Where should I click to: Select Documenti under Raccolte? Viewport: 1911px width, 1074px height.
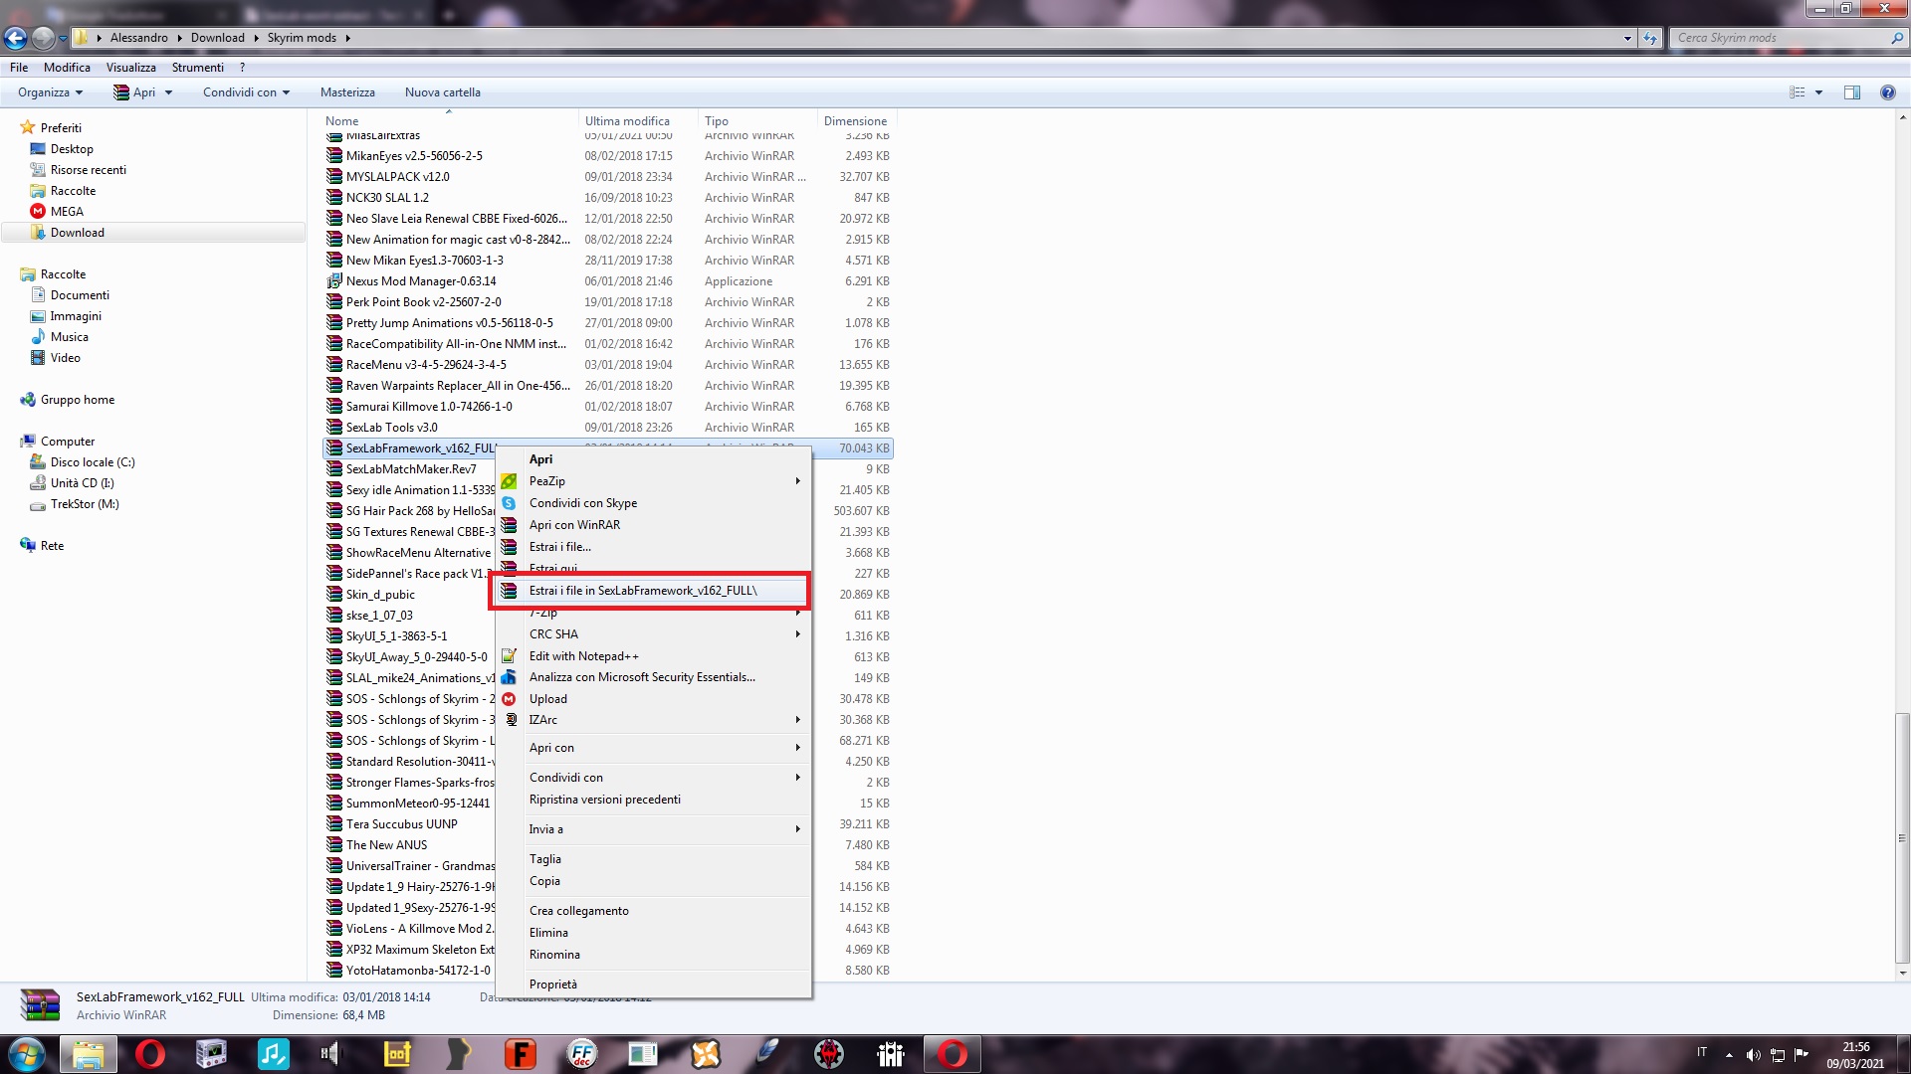coord(80,294)
